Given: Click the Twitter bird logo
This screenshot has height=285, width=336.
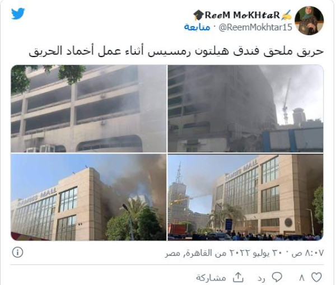Looking at the screenshot, I should pos(18,13).
